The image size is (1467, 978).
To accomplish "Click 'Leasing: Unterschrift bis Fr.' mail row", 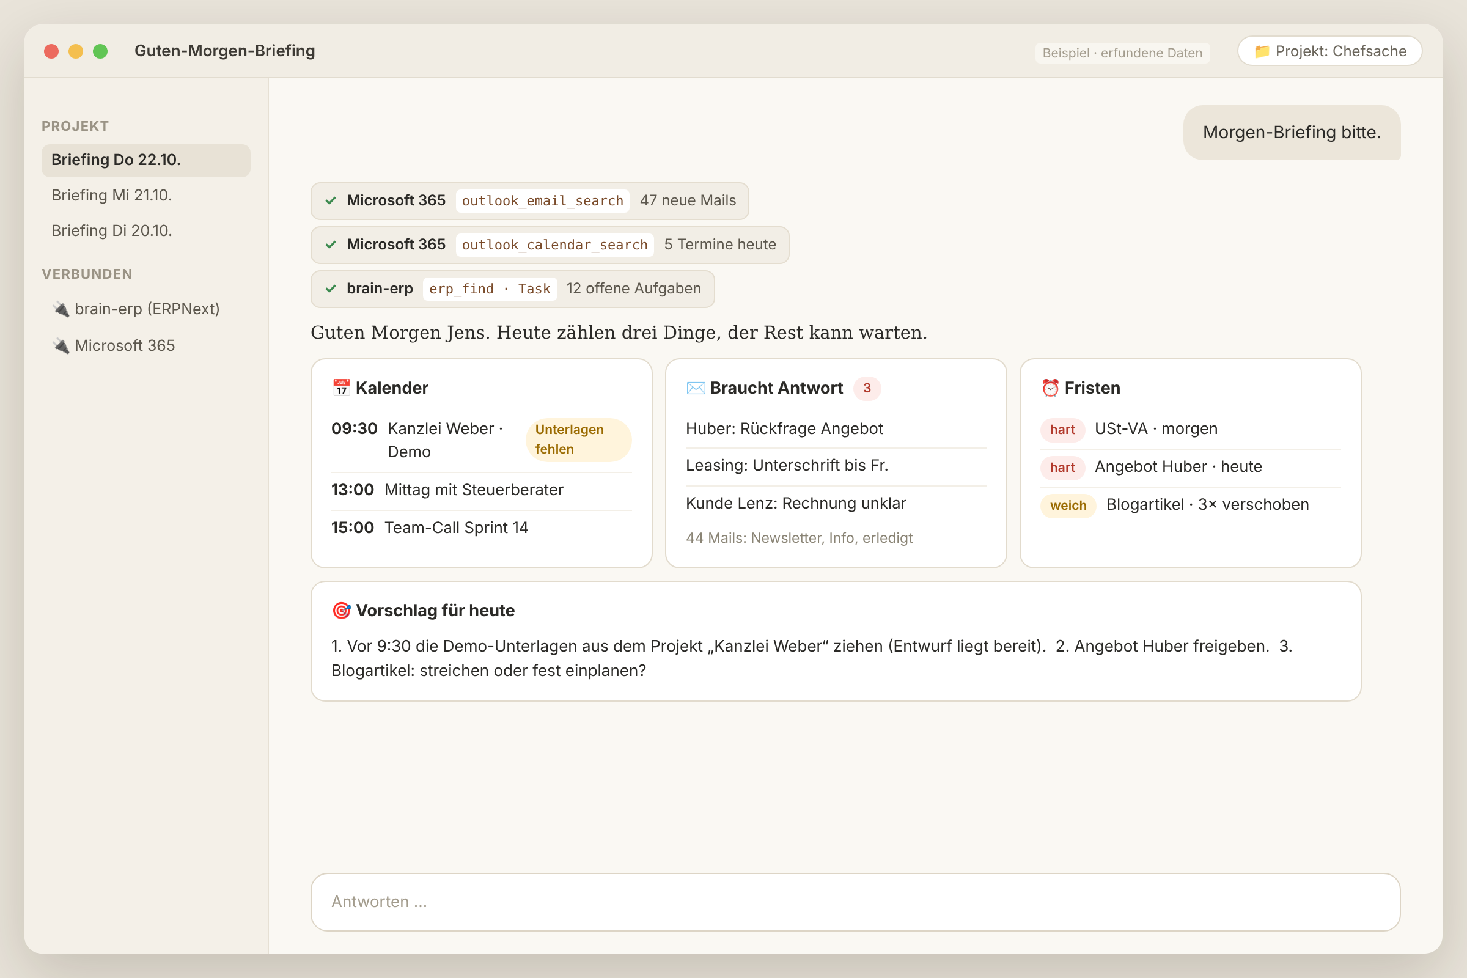I will coord(835,465).
